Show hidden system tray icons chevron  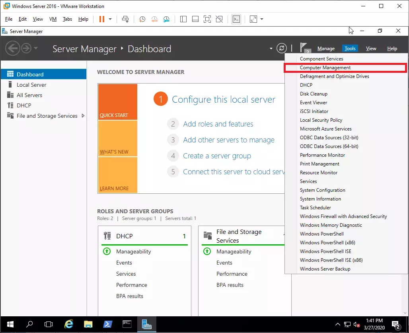click(x=338, y=324)
